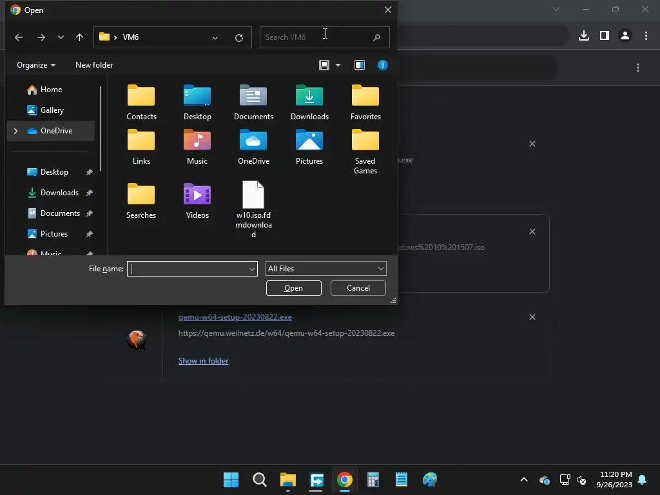Go up one folder level
The image size is (660, 495).
[79, 37]
